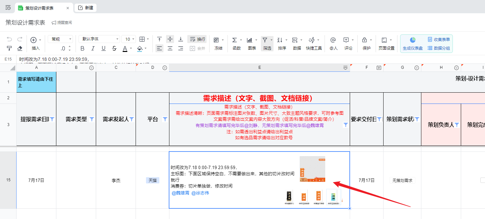Toggle bold formatting
485x219 pixels.
(83, 48)
